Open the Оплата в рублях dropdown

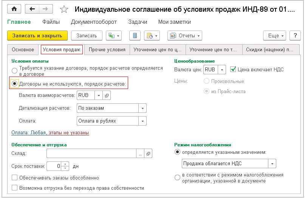142,121
